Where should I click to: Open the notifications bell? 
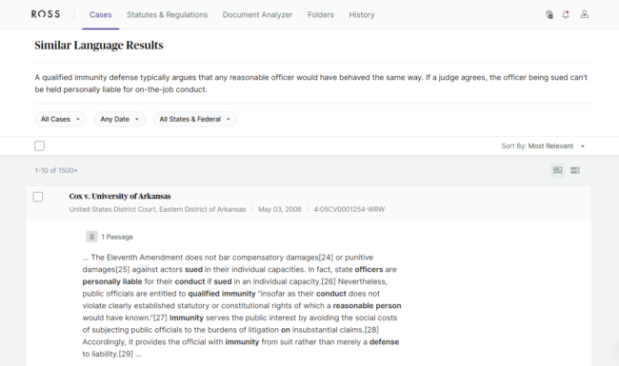[566, 14]
